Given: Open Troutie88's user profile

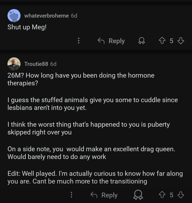Looking at the screenshot, I should point(36,64).
